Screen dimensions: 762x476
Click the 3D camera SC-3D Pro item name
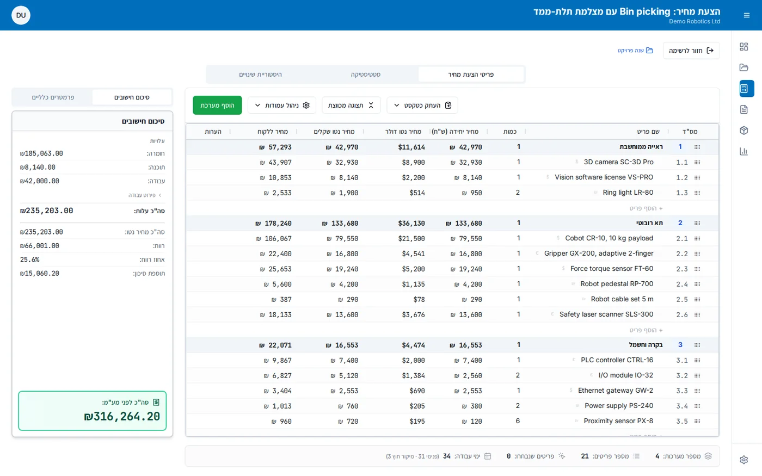point(618,162)
